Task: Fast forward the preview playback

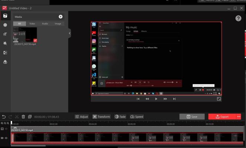Action: pos(165,99)
